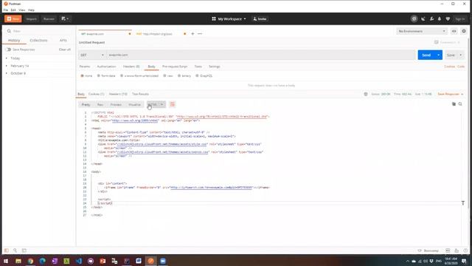Open the response Headers tab
This screenshot has height=266, width=472.
[118, 94]
